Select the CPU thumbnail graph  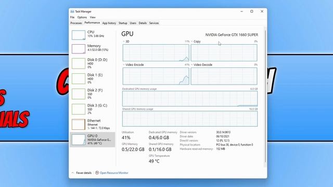(79, 35)
